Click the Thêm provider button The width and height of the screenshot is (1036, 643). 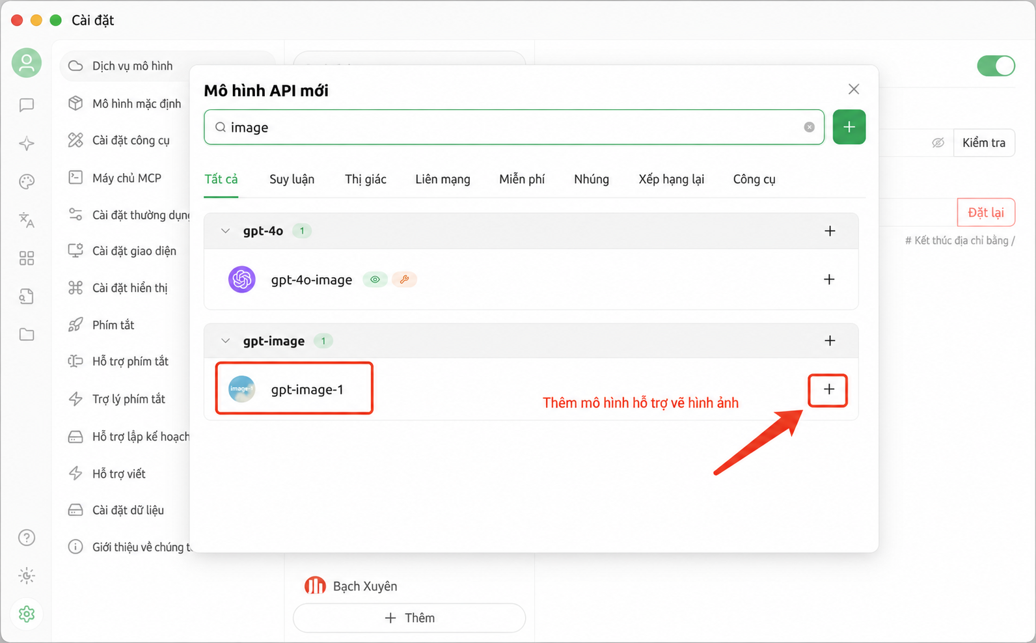409,618
